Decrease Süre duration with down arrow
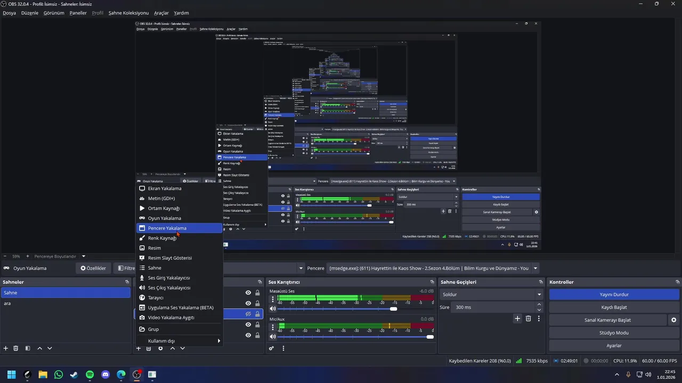The width and height of the screenshot is (682, 383). 539,310
